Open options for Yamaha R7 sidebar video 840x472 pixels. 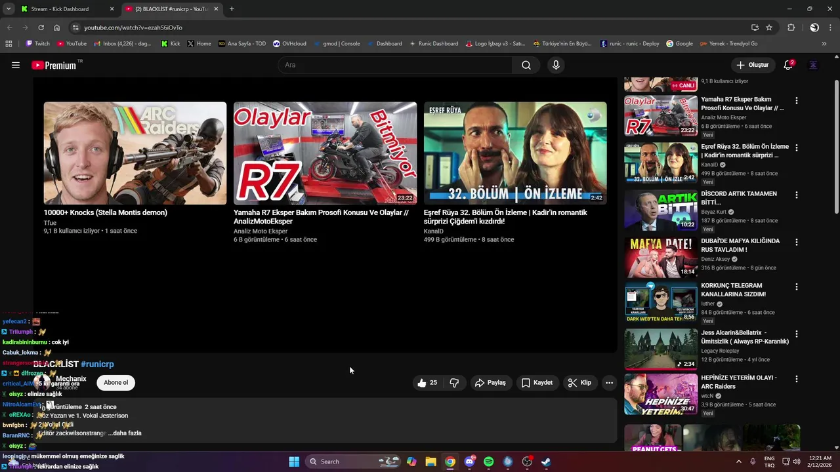[x=797, y=101]
